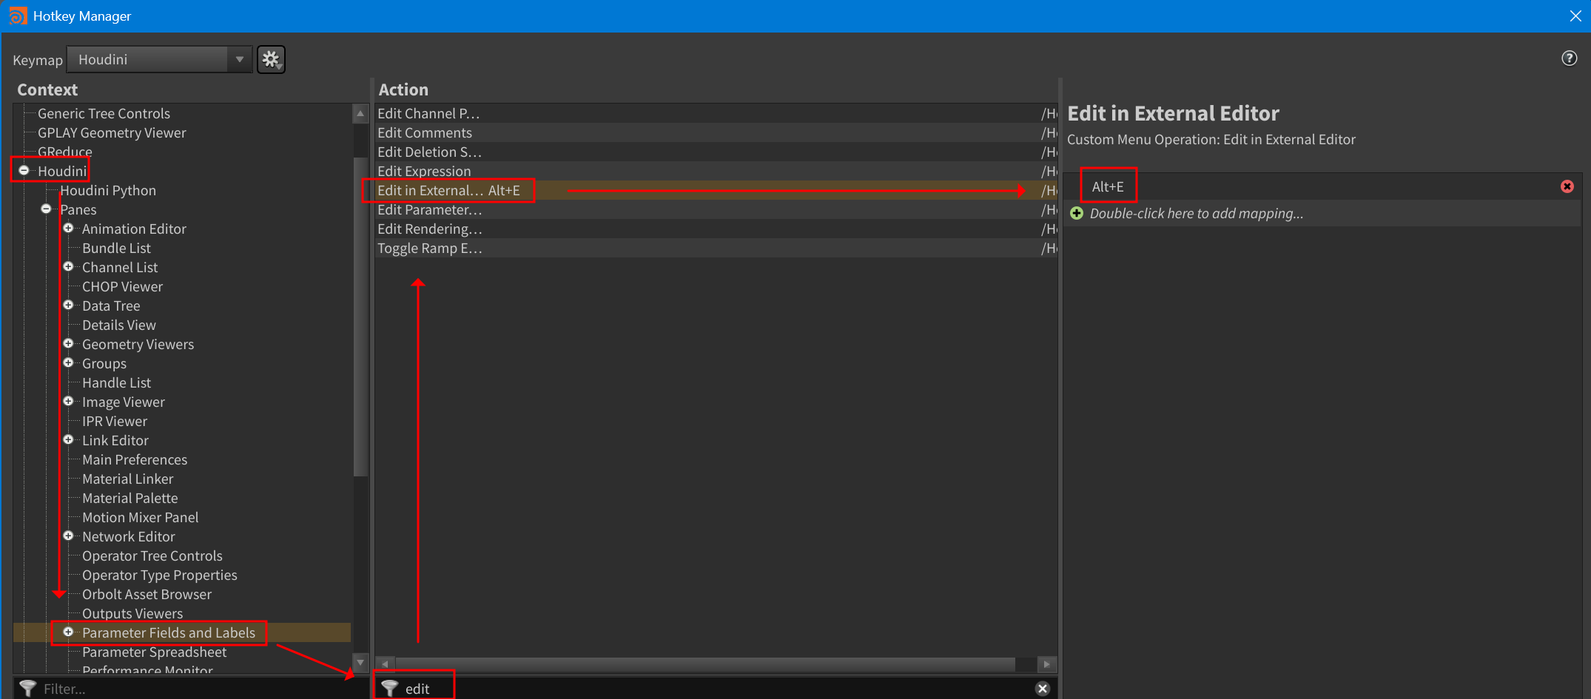This screenshot has width=1591, height=699.
Task: Expand Groups tree node
Action: tap(68, 362)
